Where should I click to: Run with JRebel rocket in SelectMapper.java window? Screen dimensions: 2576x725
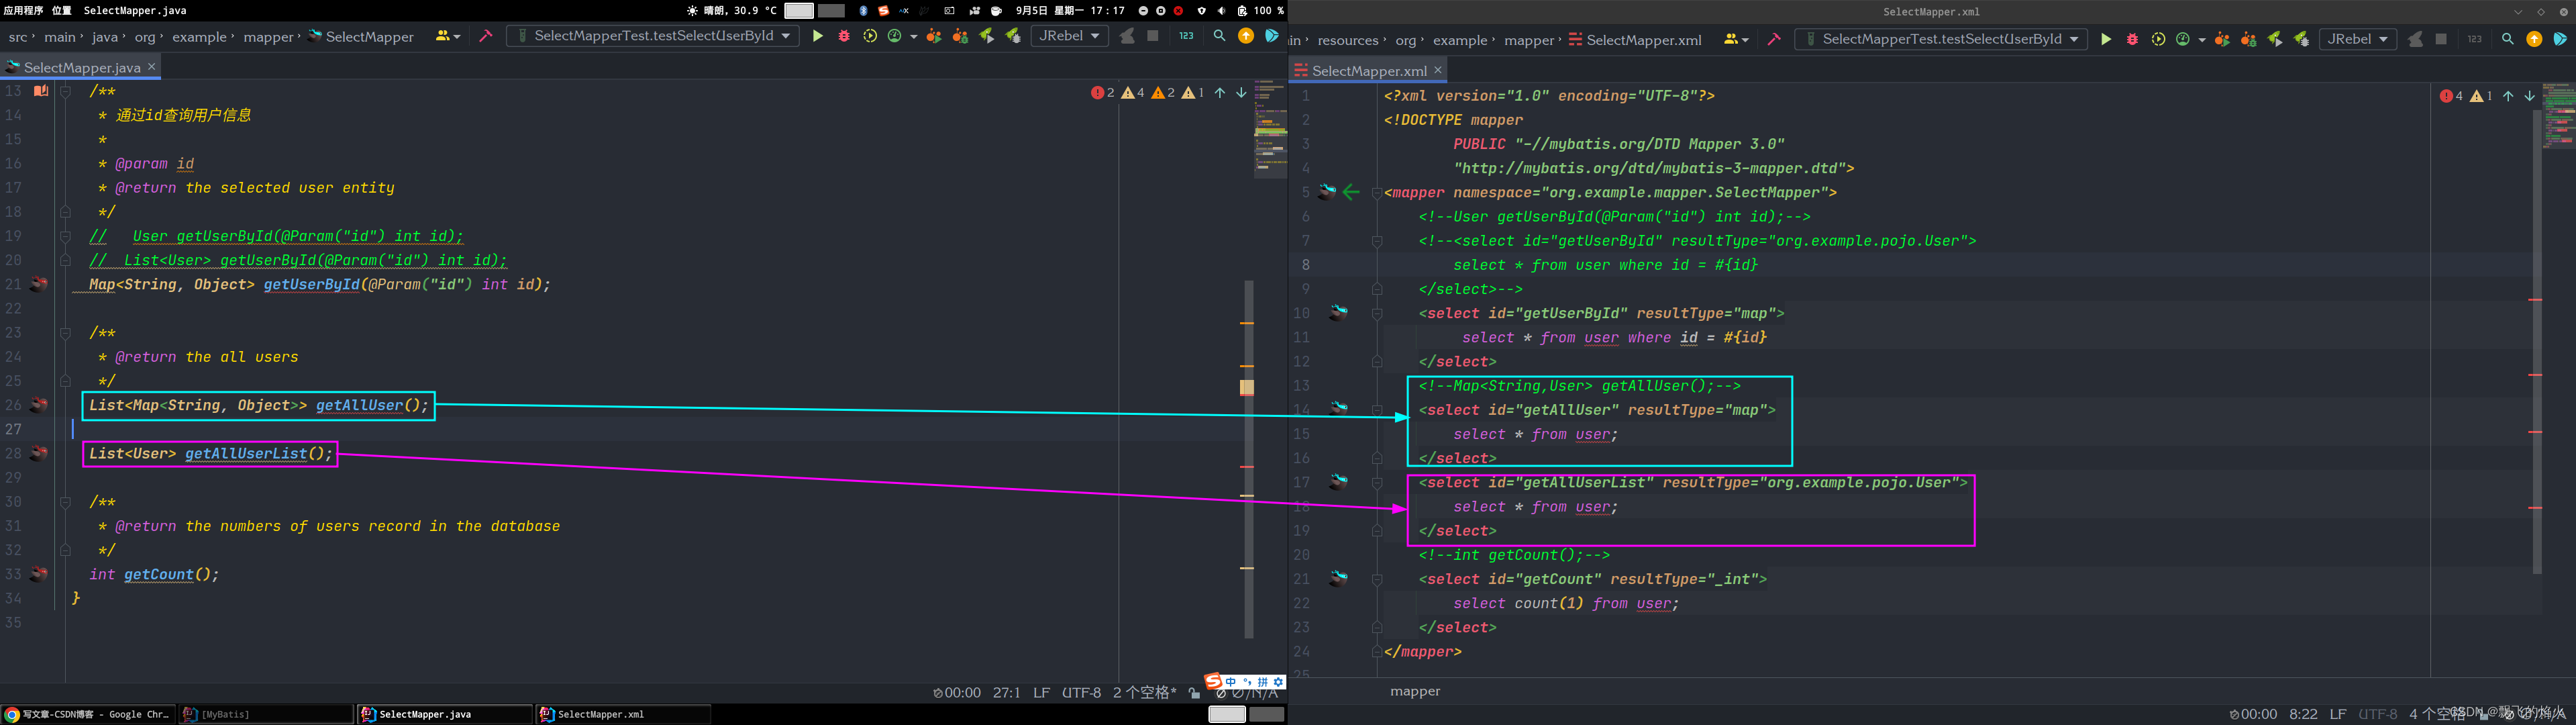point(987,36)
